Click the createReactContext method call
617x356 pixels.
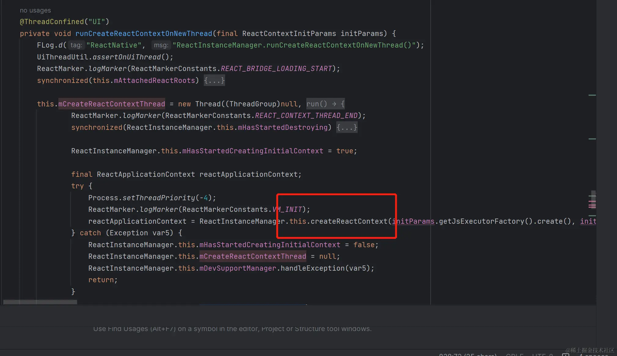coord(349,221)
